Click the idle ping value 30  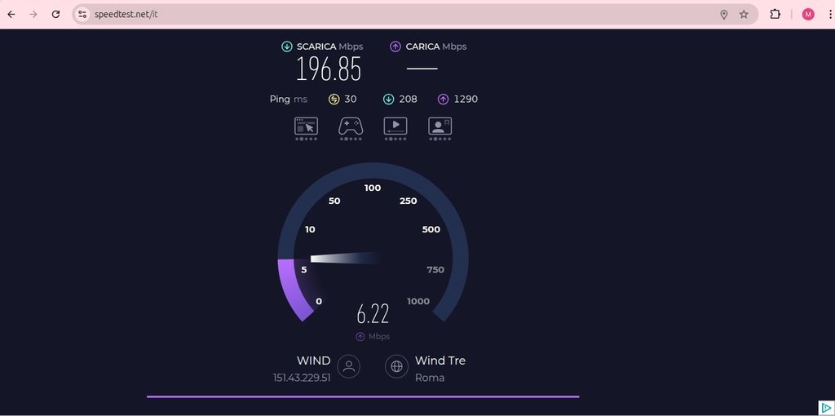click(x=351, y=99)
